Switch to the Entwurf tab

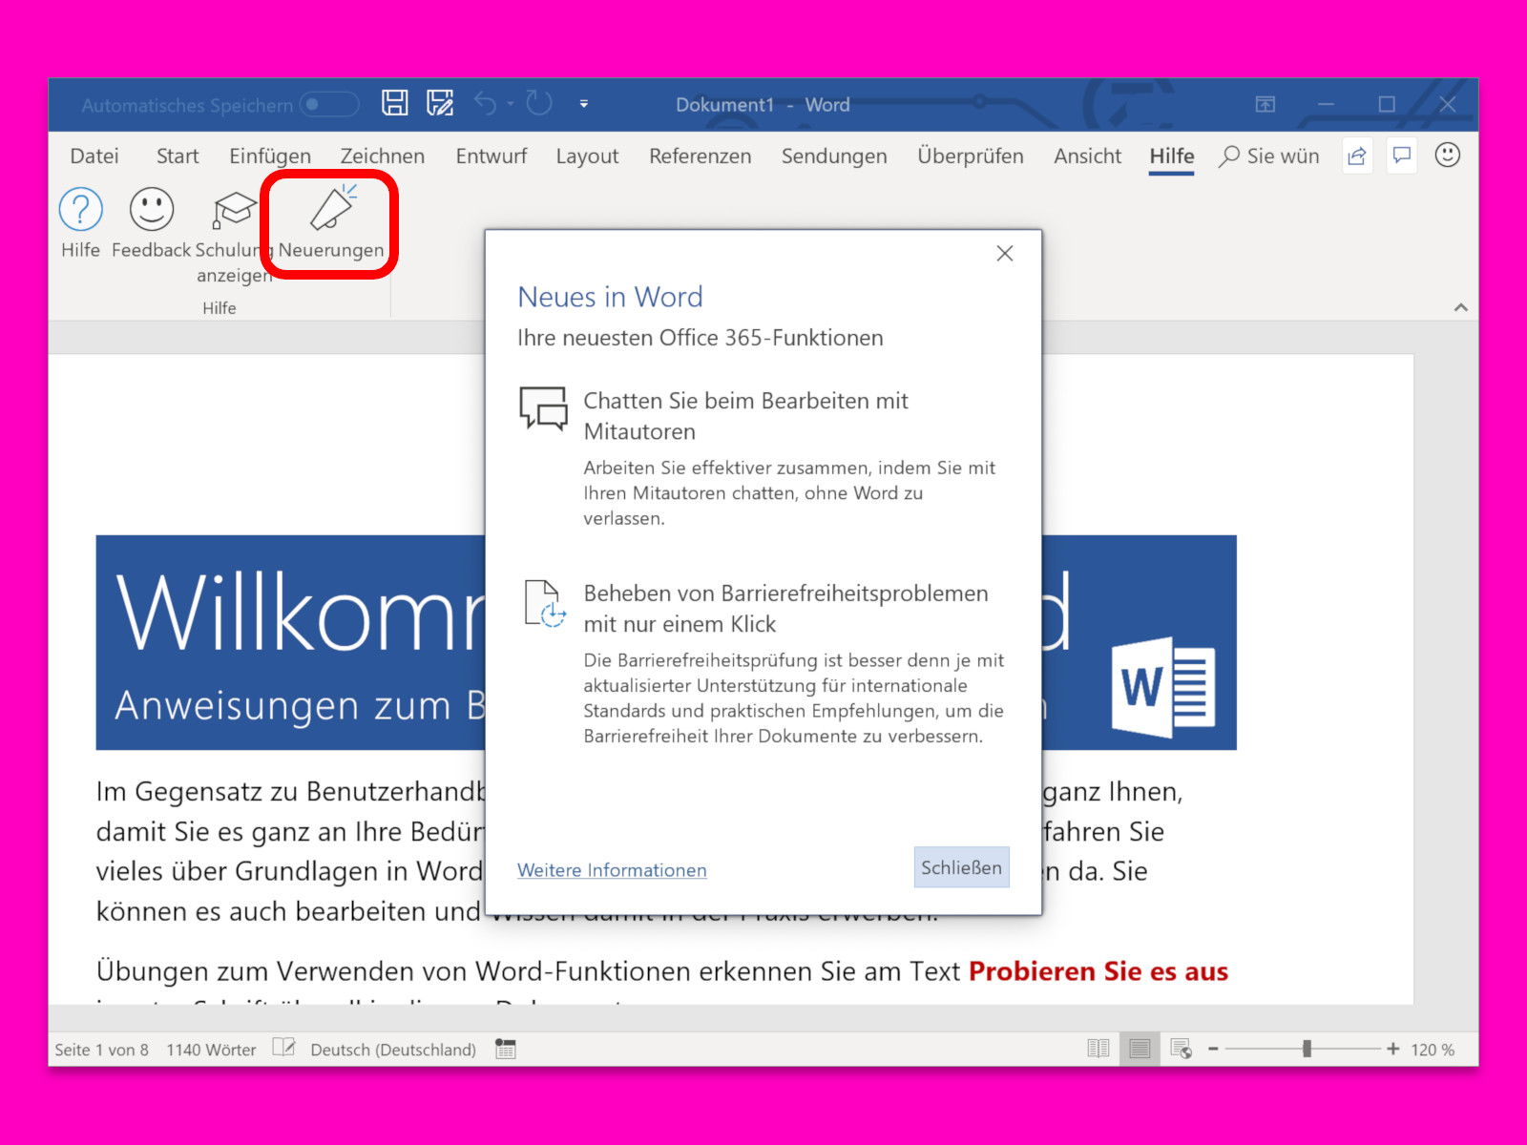pos(492,156)
